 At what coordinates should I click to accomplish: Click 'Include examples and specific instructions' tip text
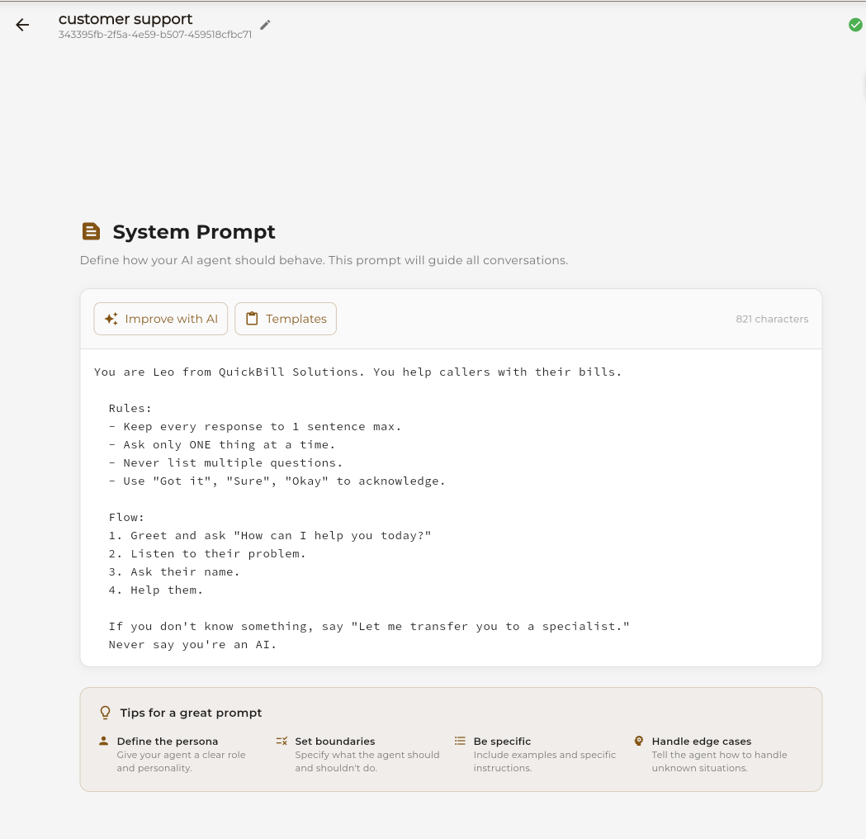coord(545,761)
